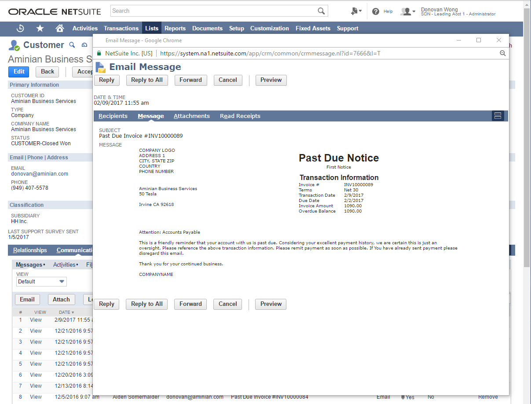Click the Email Message envelope icon
This screenshot has width=531, height=404.
coord(101,67)
